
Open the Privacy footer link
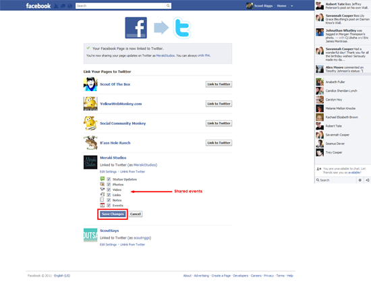pos(268,276)
